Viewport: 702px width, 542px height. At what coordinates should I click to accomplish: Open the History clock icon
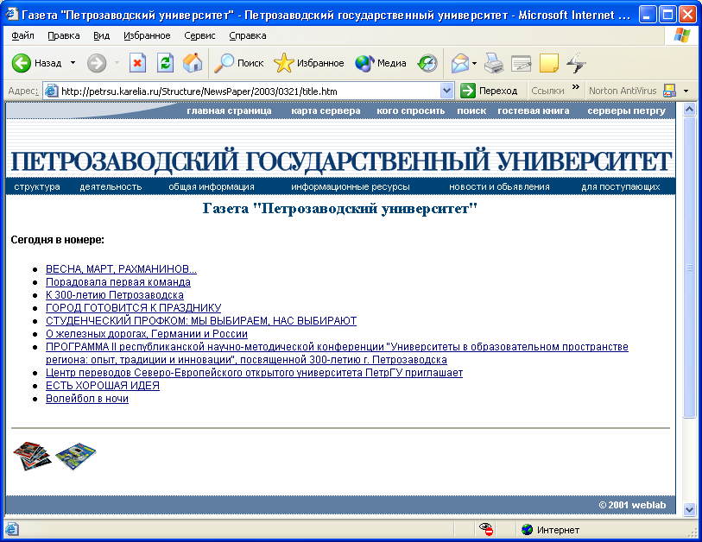[x=427, y=63]
